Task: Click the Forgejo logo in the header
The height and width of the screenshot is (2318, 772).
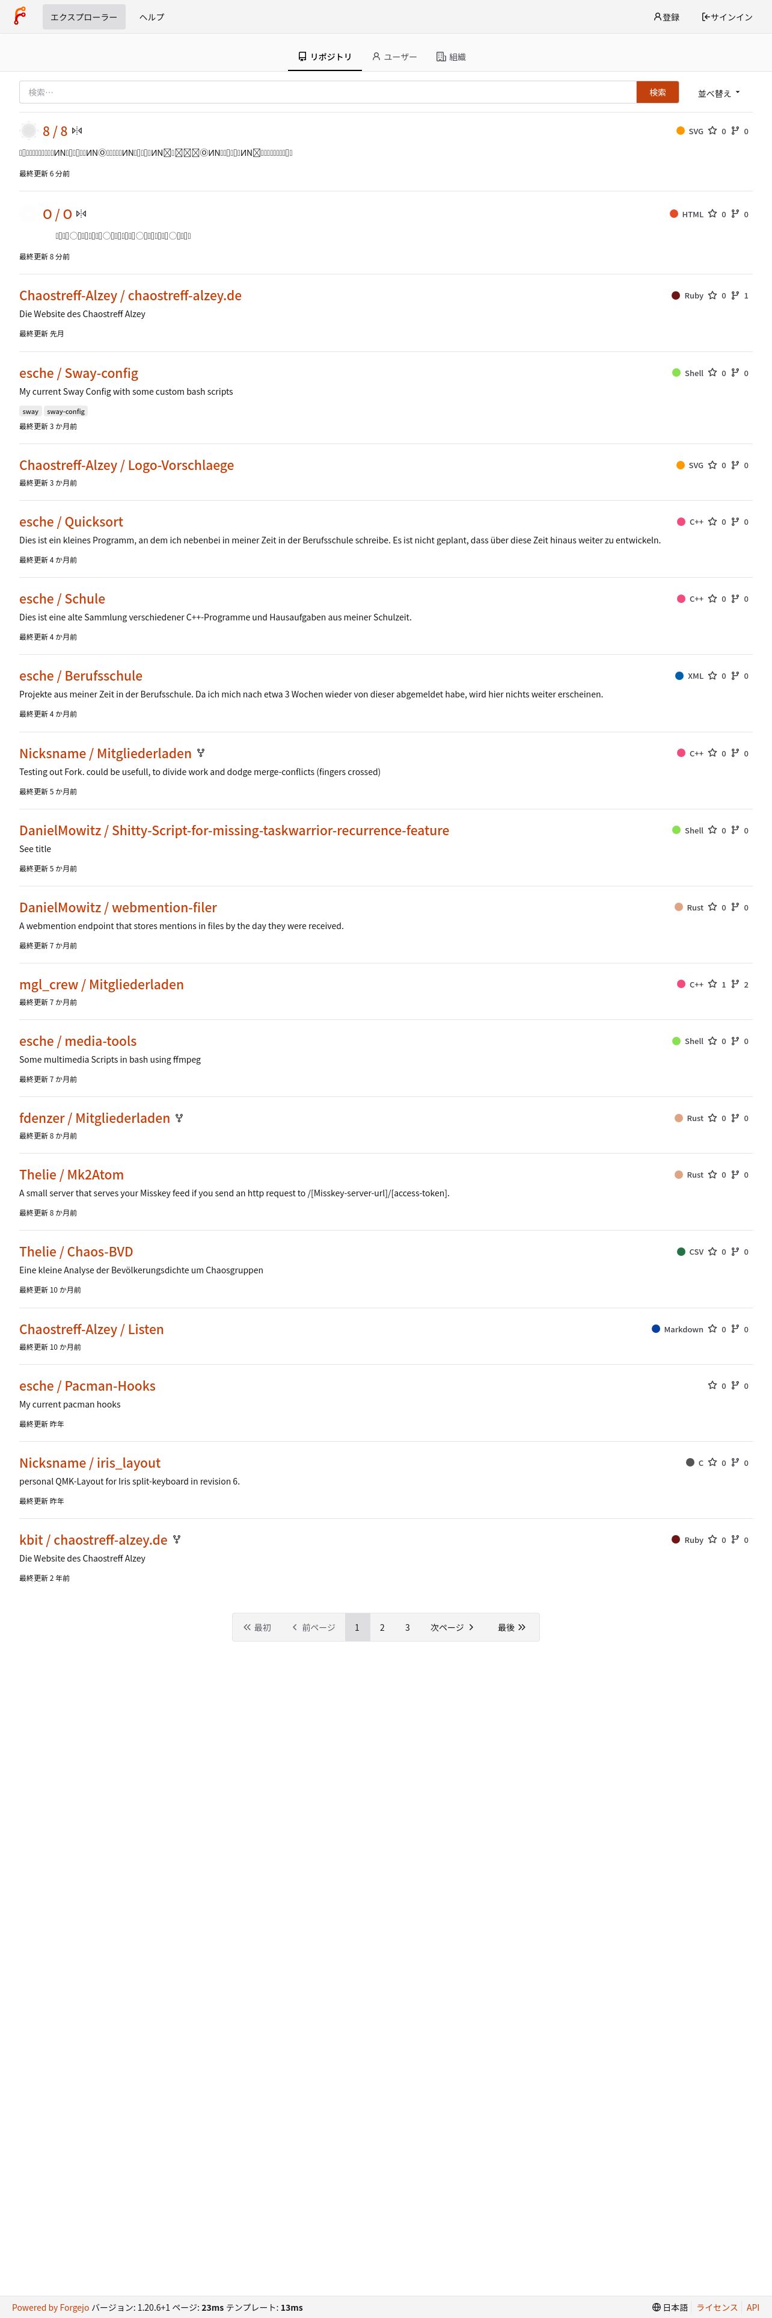Action: tap(20, 16)
